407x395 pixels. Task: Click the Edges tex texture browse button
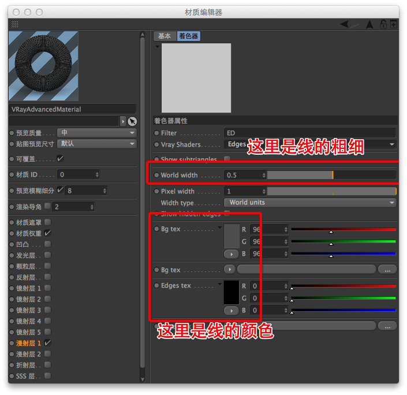coord(387,326)
